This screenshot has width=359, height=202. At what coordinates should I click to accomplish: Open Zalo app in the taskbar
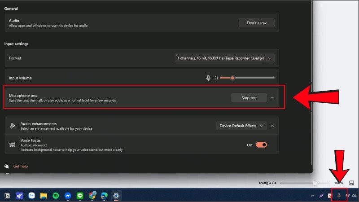pos(32,196)
